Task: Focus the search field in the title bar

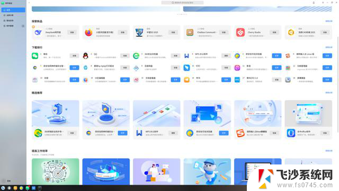Action: 182,3
